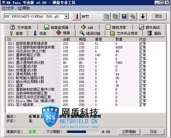Click the second copy screenshot icon

pos(115,16)
